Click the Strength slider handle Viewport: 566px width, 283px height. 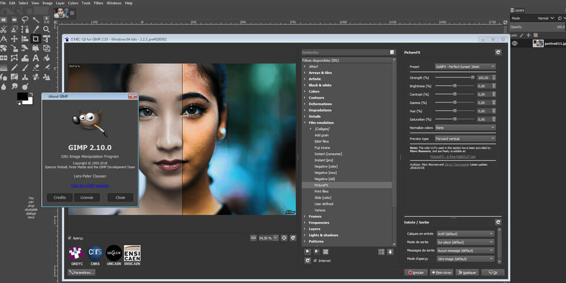(472, 77)
